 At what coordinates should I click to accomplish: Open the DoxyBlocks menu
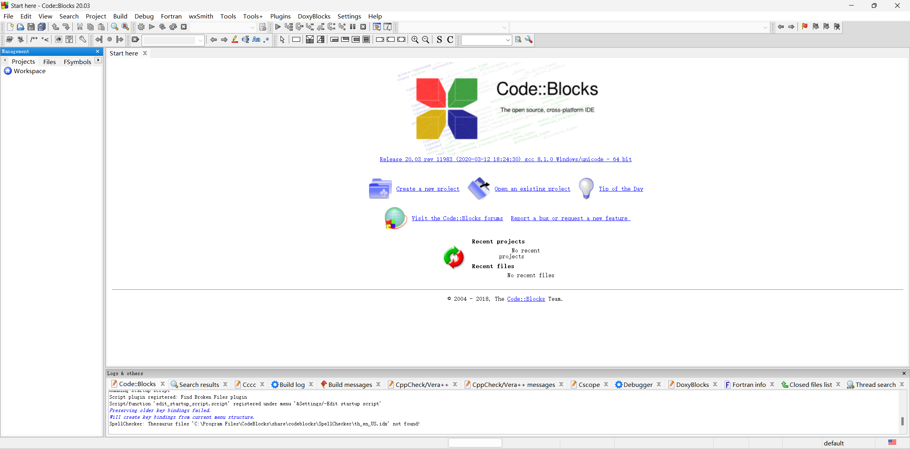tap(314, 16)
